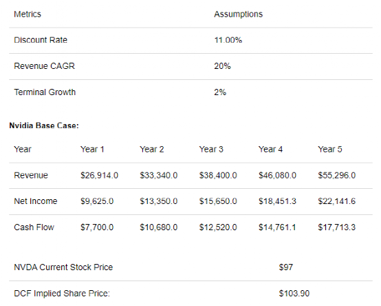Click the Year 1 column header
This screenshot has height=306, width=381.
pos(92,150)
